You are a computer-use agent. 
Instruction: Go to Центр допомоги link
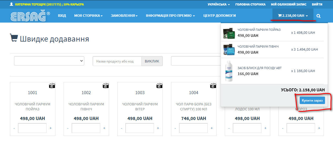coord(219,16)
